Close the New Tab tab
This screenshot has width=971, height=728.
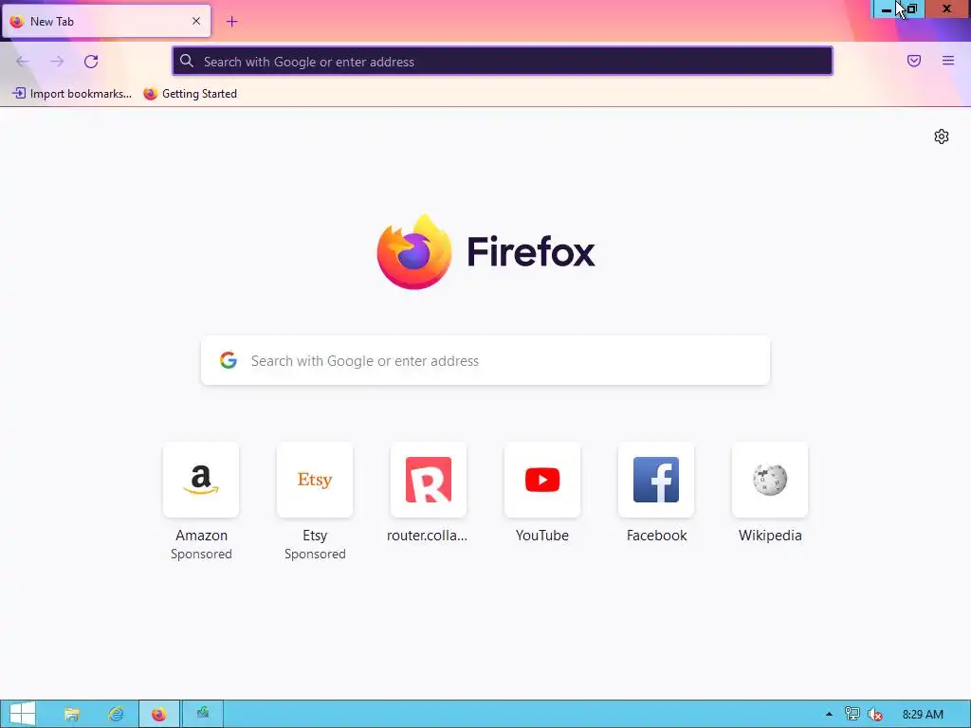(x=196, y=21)
